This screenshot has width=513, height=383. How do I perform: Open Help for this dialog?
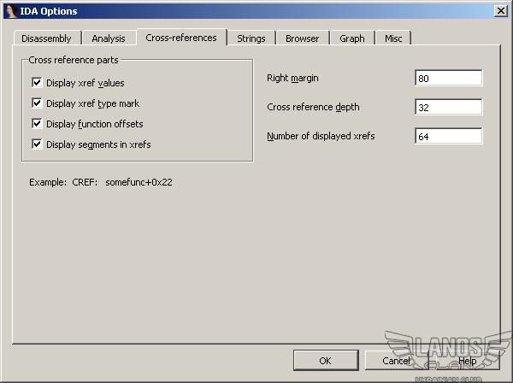(x=468, y=361)
